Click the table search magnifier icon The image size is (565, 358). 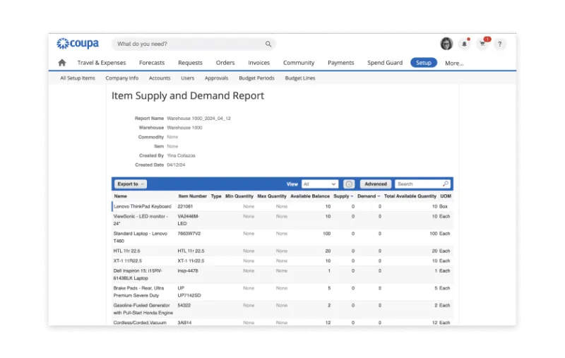446,184
